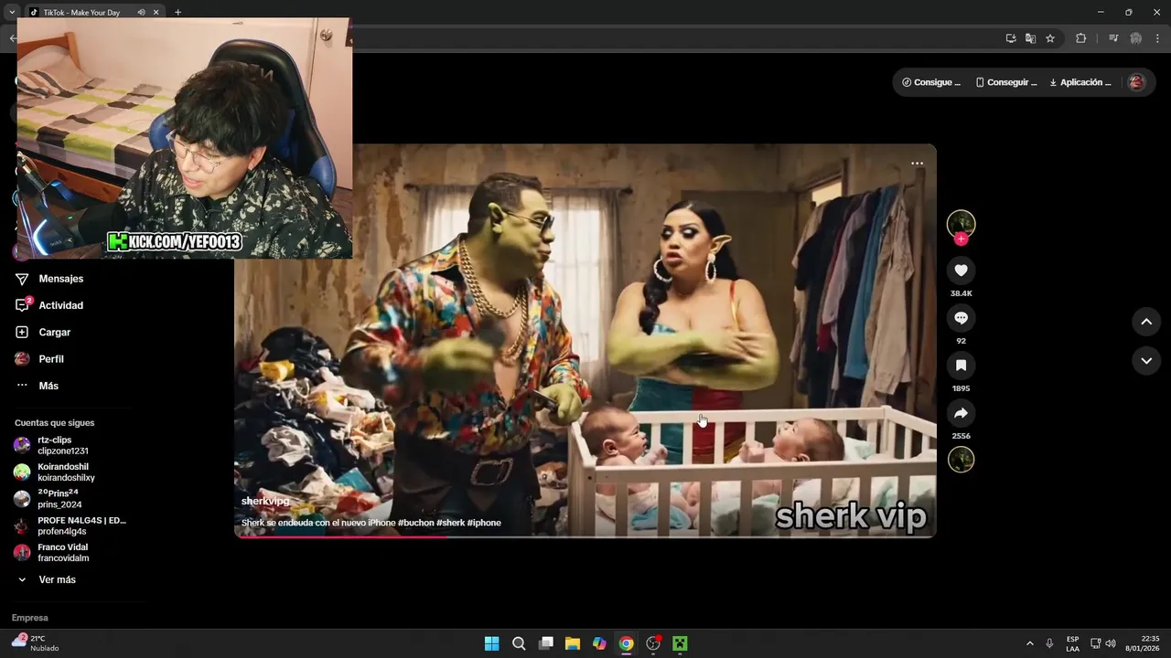Viewport: 1171px width, 658px height.
Task: Pause the playing video
Action: (585, 341)
